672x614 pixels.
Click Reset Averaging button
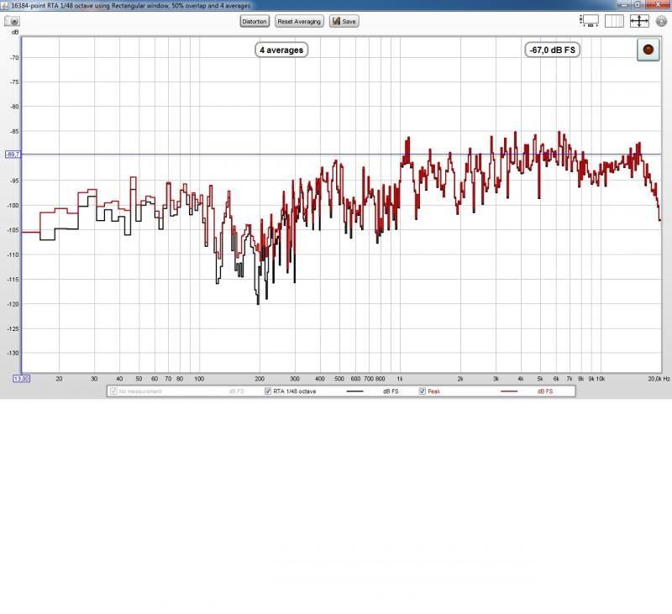tap(299, 22)
